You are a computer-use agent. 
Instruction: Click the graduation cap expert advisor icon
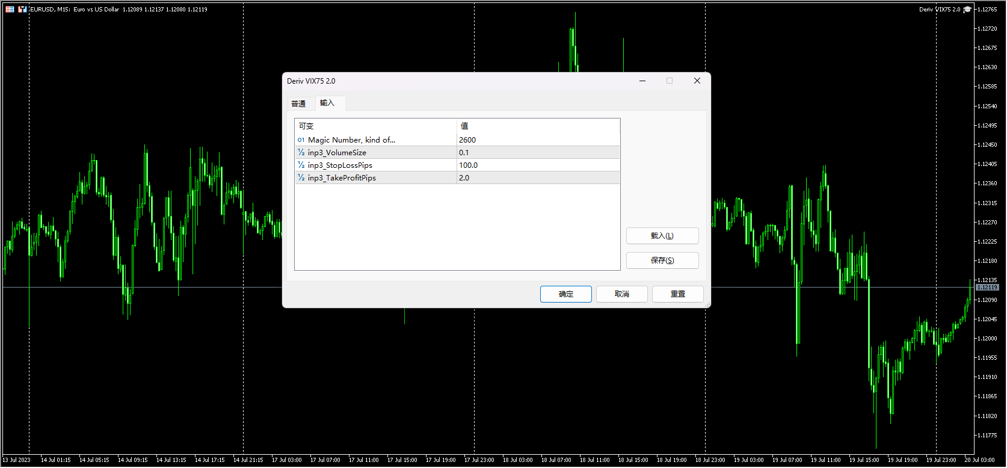click(967, 10)
